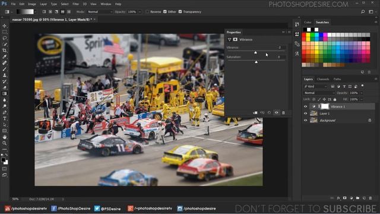Select the Eraser tool
Viewport: 380px width, 214px height.
coord(4,87)
